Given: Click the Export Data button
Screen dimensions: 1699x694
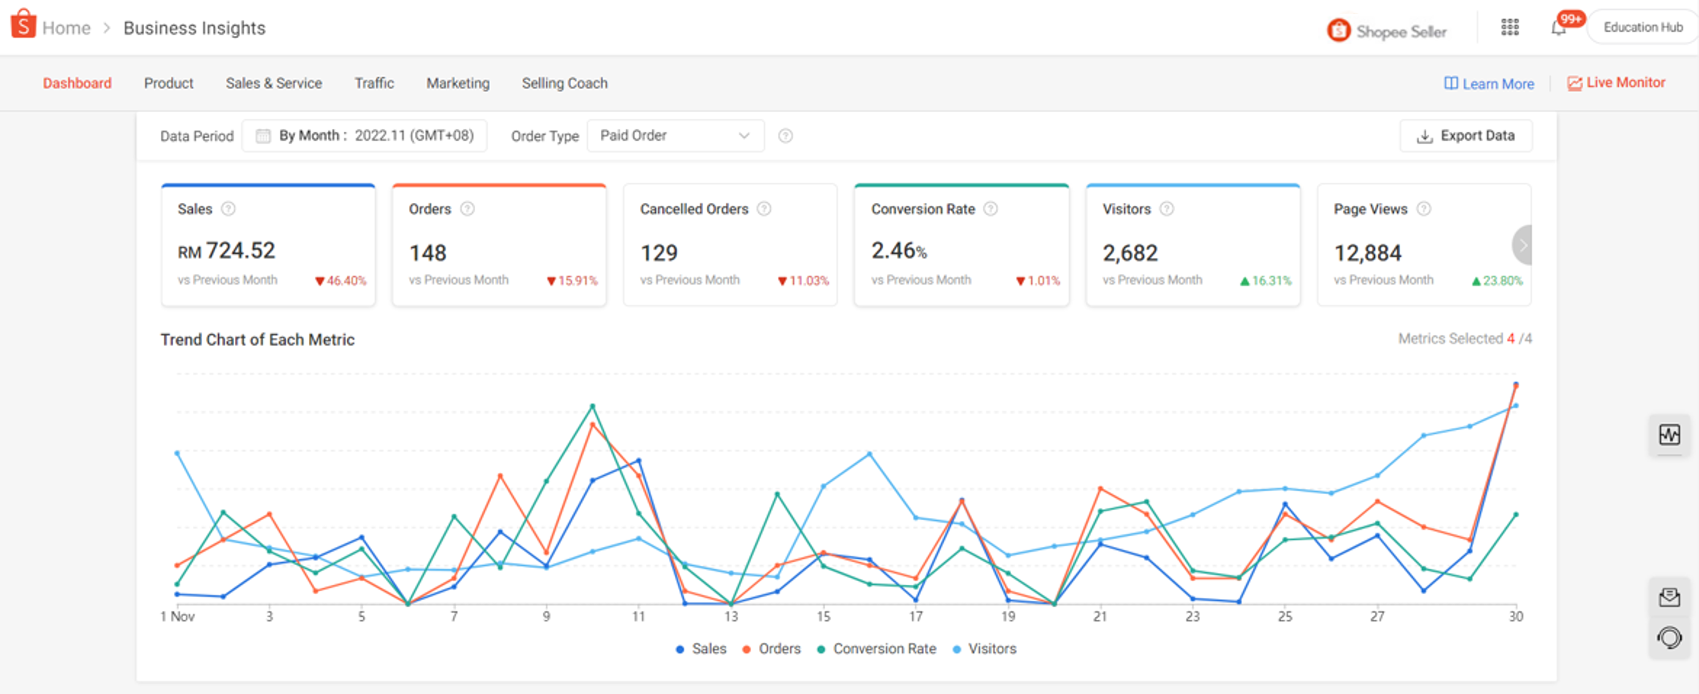Looking at the screenshot, I should (x=1465, y=135).
